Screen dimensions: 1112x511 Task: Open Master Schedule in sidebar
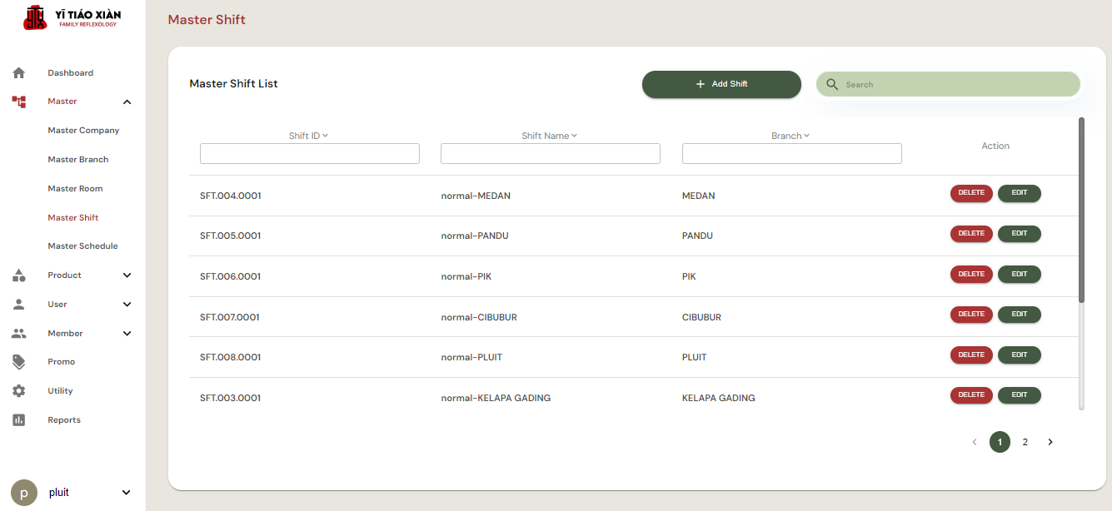[x=82, y=246]
